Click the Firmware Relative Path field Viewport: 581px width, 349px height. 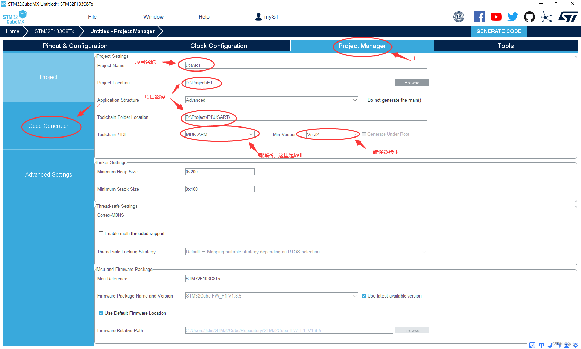pos(289,330)
